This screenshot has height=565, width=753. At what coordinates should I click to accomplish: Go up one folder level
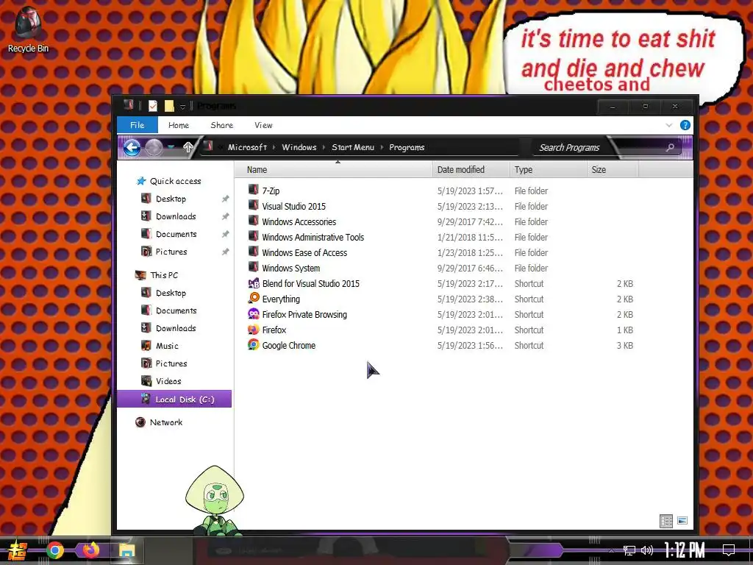[x=188, y=147]
